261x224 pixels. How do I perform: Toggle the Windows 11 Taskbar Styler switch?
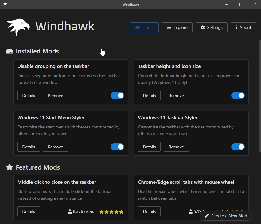click(x=238, y=147)
